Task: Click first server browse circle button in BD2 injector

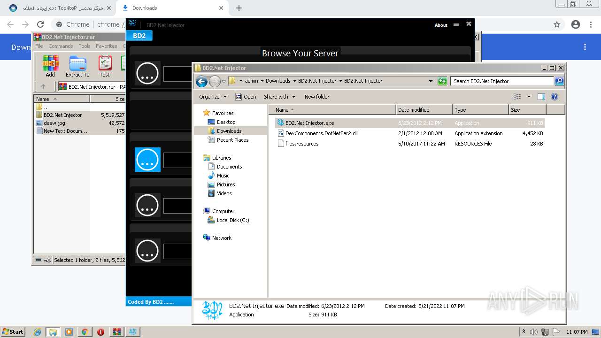Action: (147, 73)
